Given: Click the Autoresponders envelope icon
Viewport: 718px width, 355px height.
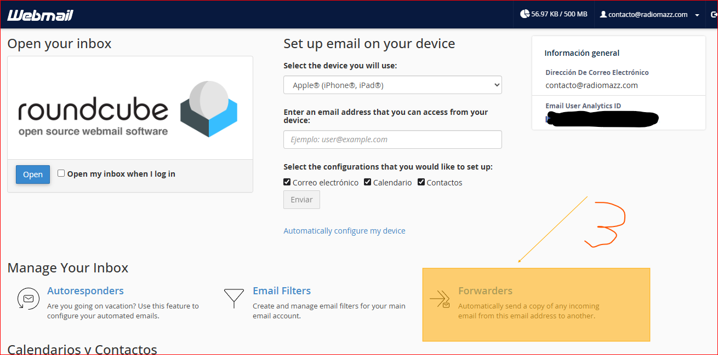Looking at the screenshot, I should [x=29, y=299].
